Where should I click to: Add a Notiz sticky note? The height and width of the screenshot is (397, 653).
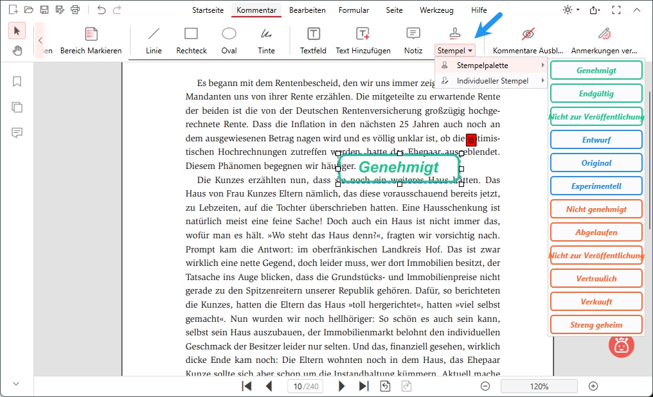413,40
